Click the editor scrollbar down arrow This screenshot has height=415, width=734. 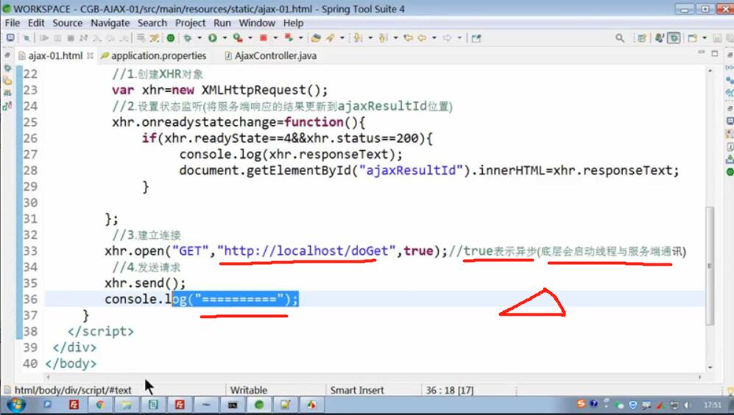[710, 368]
